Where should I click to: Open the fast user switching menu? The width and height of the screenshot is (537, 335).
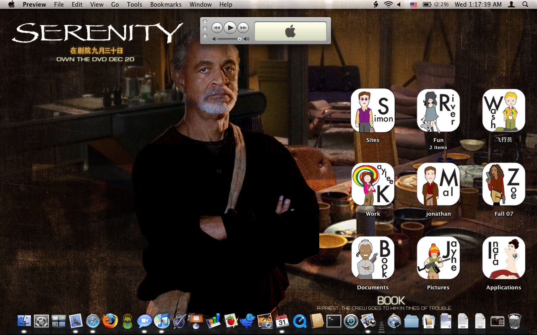pyautogui.click(x=511, y=5)
